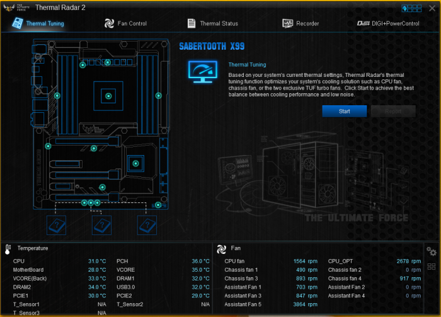441x317 pixels.
Task: Click the PCH temperature 36.0 °C
Action: pos(200,262)
